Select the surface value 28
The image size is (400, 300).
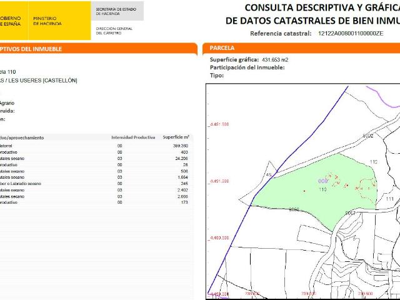point(186,165)
